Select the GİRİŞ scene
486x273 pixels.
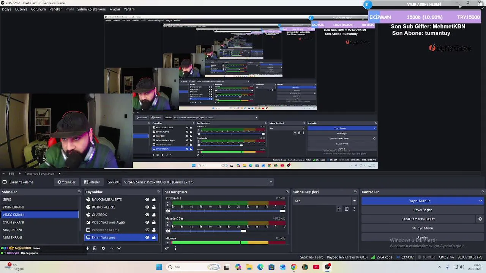39,199
